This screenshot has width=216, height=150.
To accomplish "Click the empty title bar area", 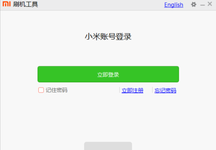I will tap(100, 5).
